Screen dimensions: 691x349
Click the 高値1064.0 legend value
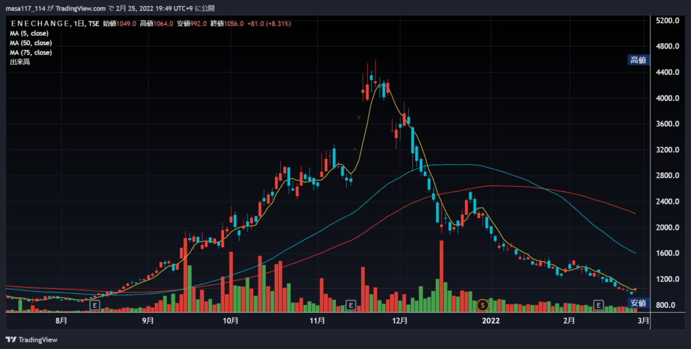coord(157,24)
